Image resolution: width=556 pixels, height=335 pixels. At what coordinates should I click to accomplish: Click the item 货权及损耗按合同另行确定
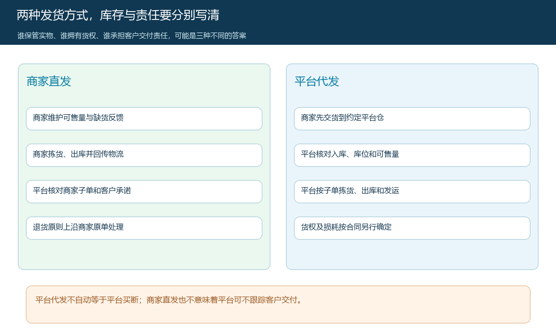point(412,228)
